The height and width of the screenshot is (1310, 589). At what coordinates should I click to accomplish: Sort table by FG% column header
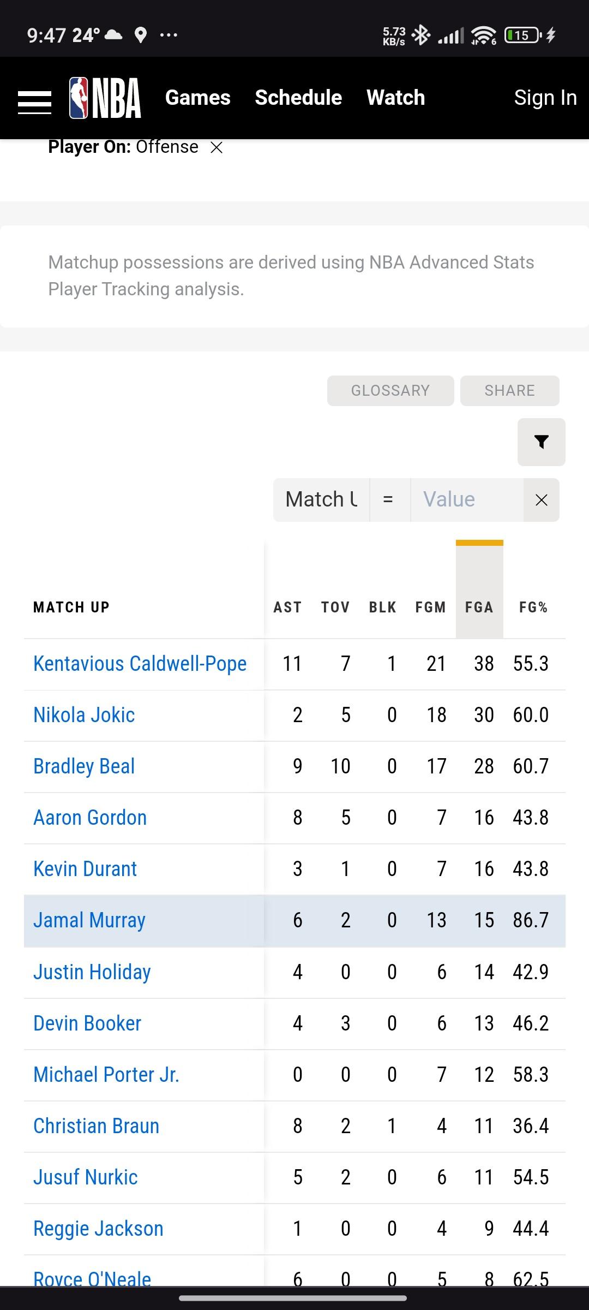point(533,608)
